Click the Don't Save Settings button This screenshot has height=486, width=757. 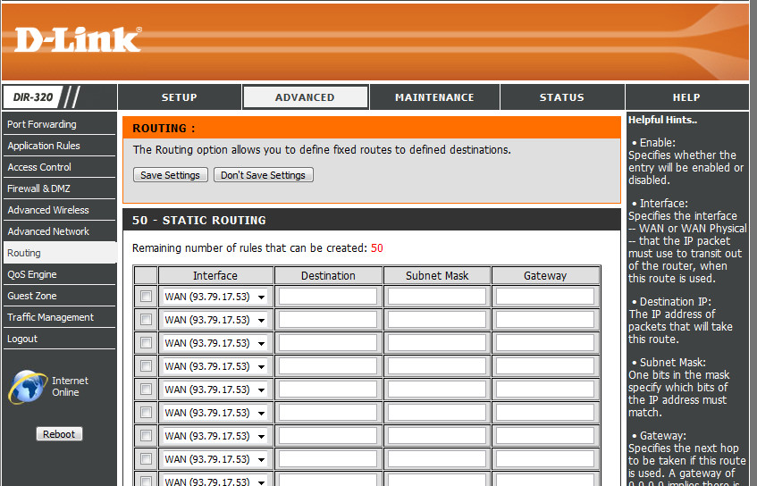coord(263,175)
